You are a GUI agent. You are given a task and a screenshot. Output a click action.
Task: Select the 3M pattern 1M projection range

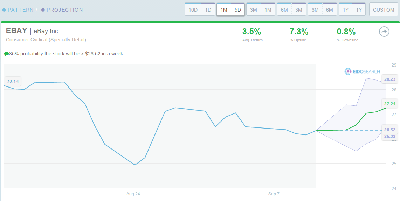click(x=261, y=10)
